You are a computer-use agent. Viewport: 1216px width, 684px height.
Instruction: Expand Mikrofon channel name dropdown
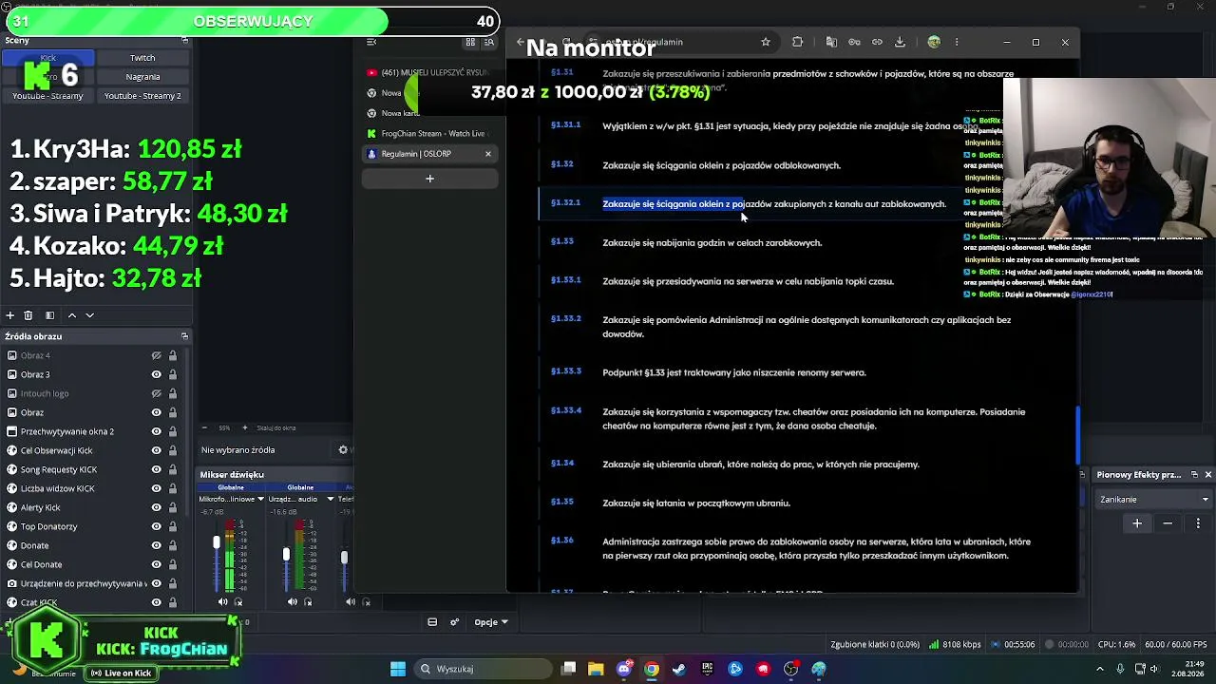tap(260, 499)
